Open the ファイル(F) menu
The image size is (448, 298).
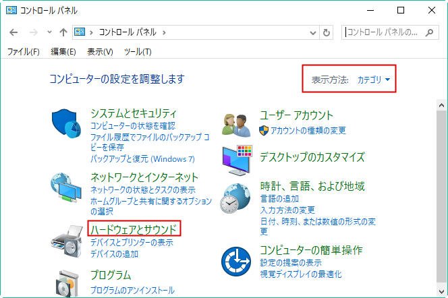(24, 52)
